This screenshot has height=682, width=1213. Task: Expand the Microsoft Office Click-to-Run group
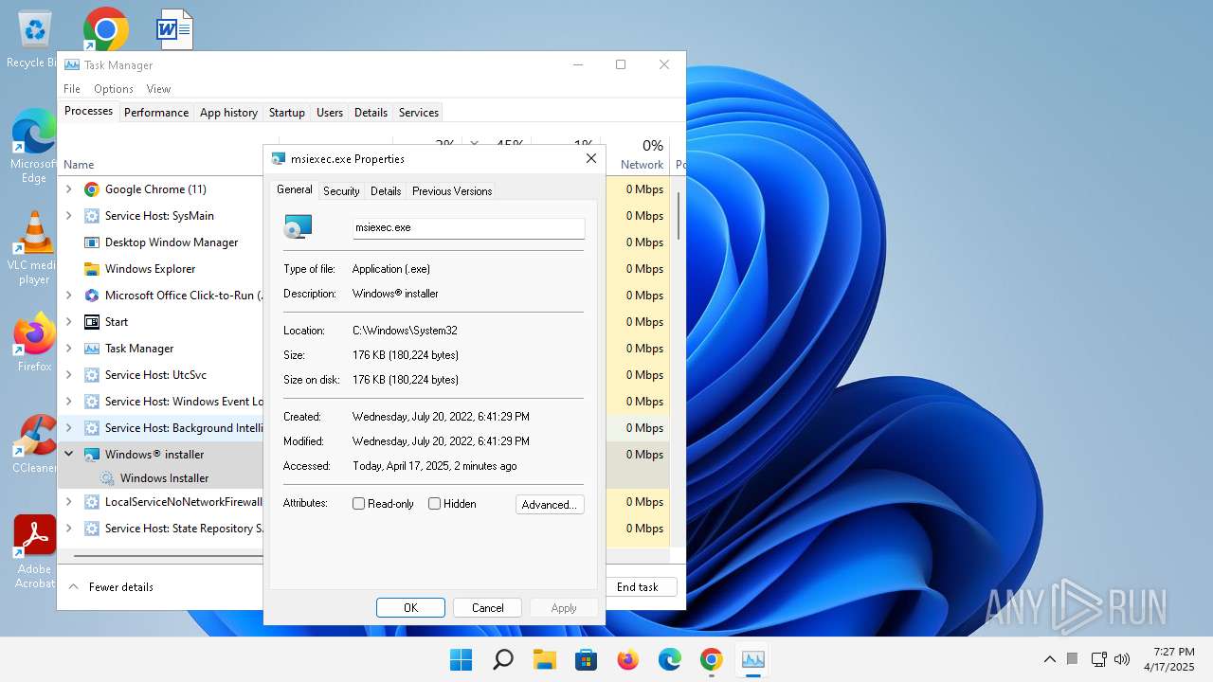pyautogui.click(x=69, y=296)
